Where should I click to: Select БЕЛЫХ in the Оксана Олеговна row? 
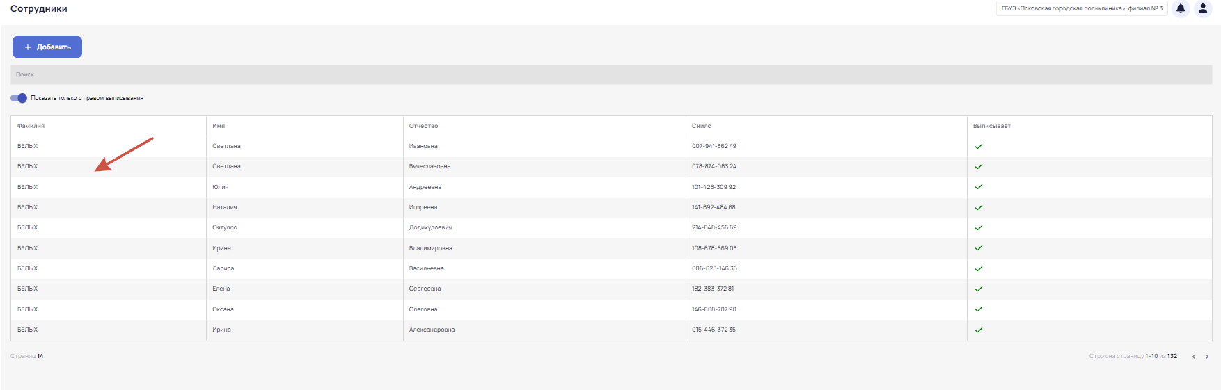[x=27, y=309]
